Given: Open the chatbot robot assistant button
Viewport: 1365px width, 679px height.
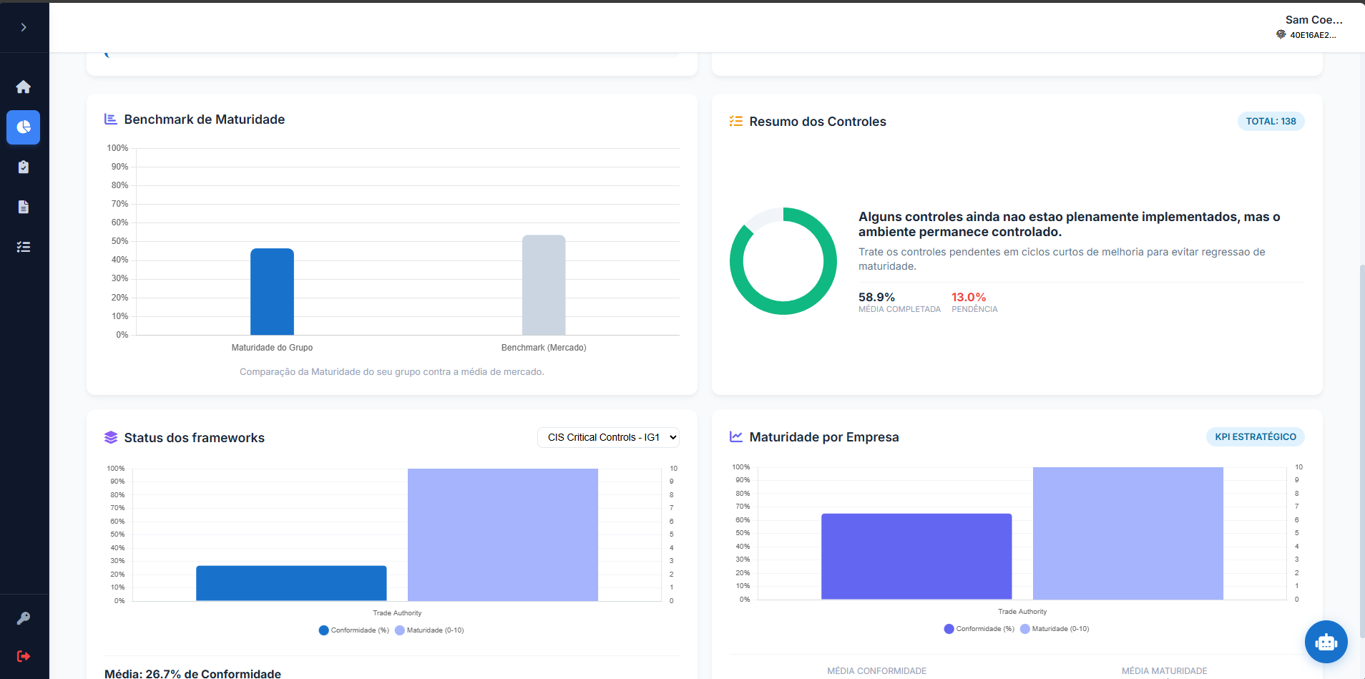Looking at the screenshot, I should pyautogui.click(x=1326, y=642).
